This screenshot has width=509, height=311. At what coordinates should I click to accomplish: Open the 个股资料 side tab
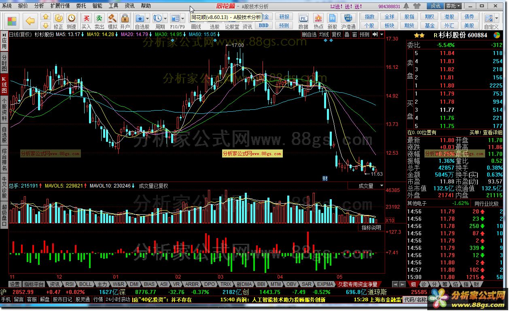click(x=4, y=109)
